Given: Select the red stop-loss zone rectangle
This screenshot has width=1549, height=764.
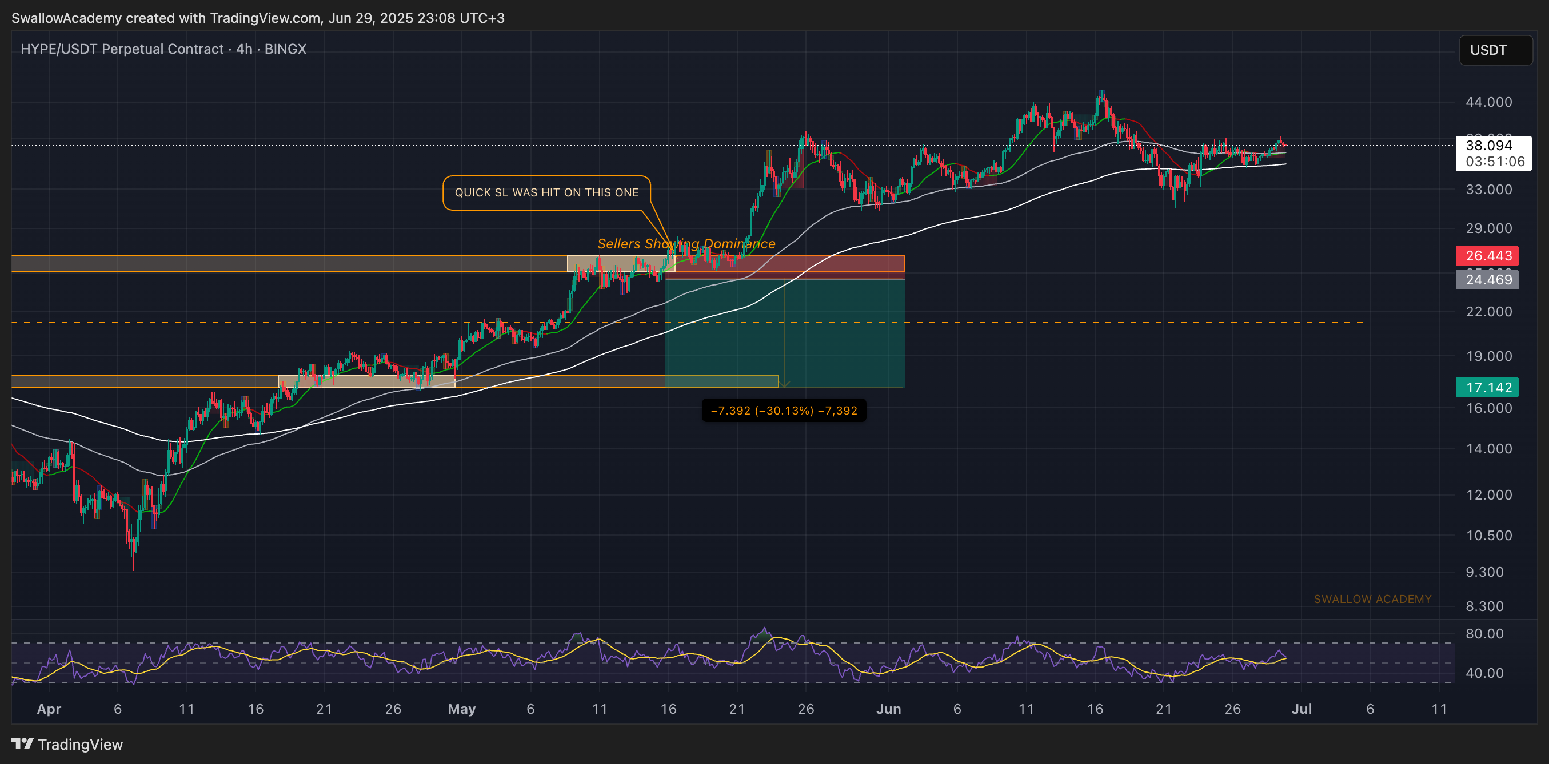Looking at the screenshot, I should [785, 268].
